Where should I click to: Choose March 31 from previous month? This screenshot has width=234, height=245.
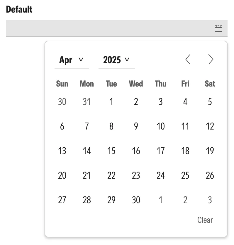pos(87,102)
